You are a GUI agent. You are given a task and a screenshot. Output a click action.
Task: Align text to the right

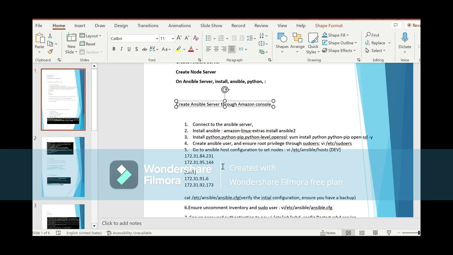[x=224, y=49]
